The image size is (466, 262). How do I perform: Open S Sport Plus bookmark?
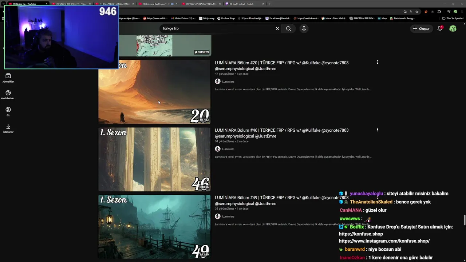pos(250,18)
